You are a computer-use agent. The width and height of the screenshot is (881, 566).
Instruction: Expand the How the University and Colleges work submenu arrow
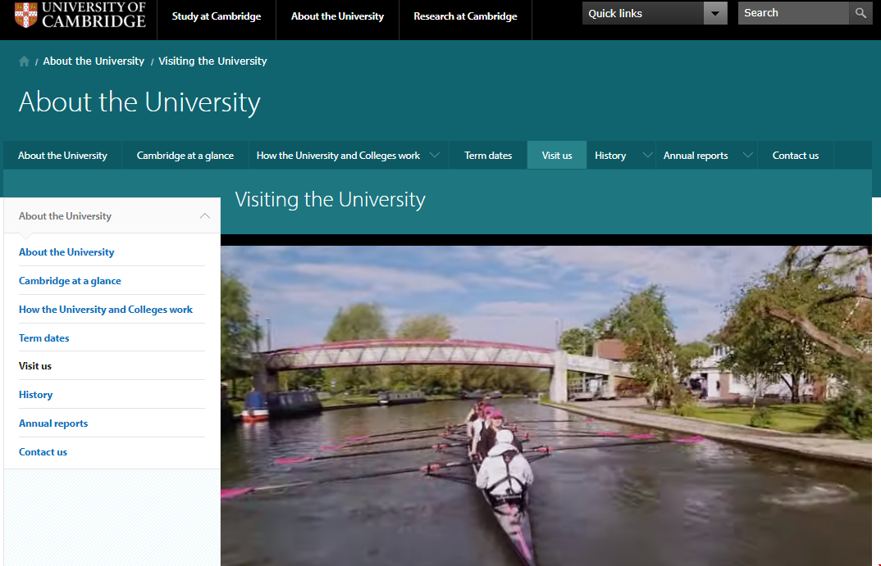[x=435, y=156]
